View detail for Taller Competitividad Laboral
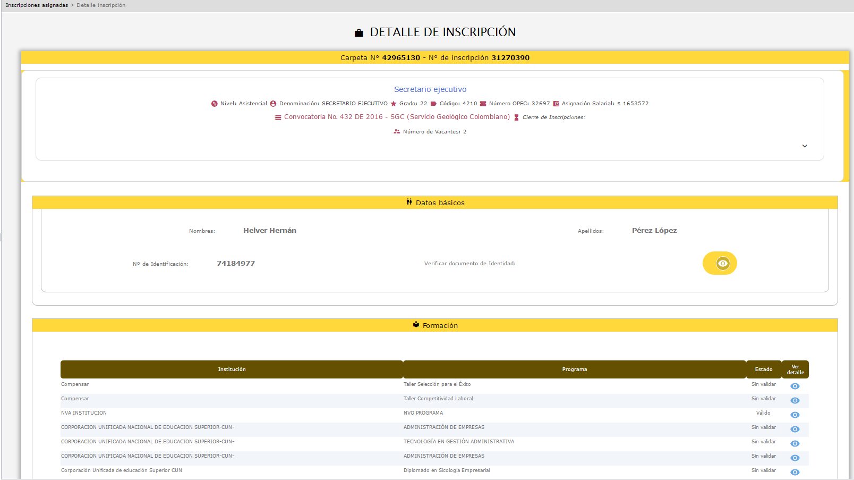 [x=795, y=401]
